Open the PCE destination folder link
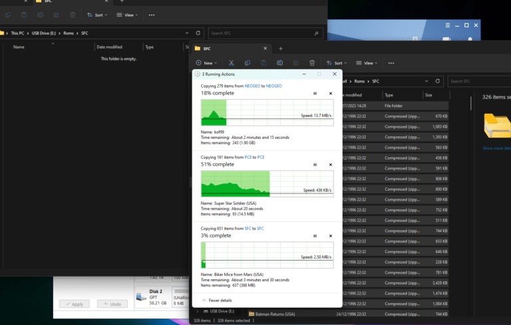511x325 pixels. pyautogui.click(x=261, y=157)
